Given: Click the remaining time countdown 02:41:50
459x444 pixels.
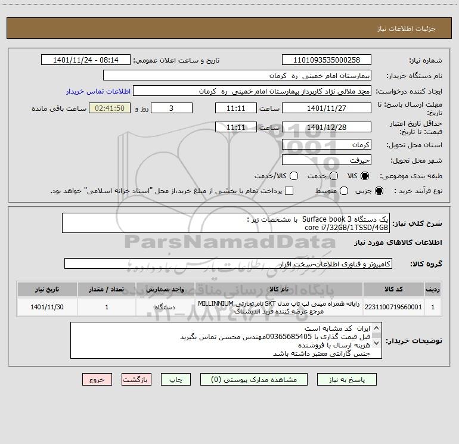Looking at the screenshot, I should click(x=110, y=108).
